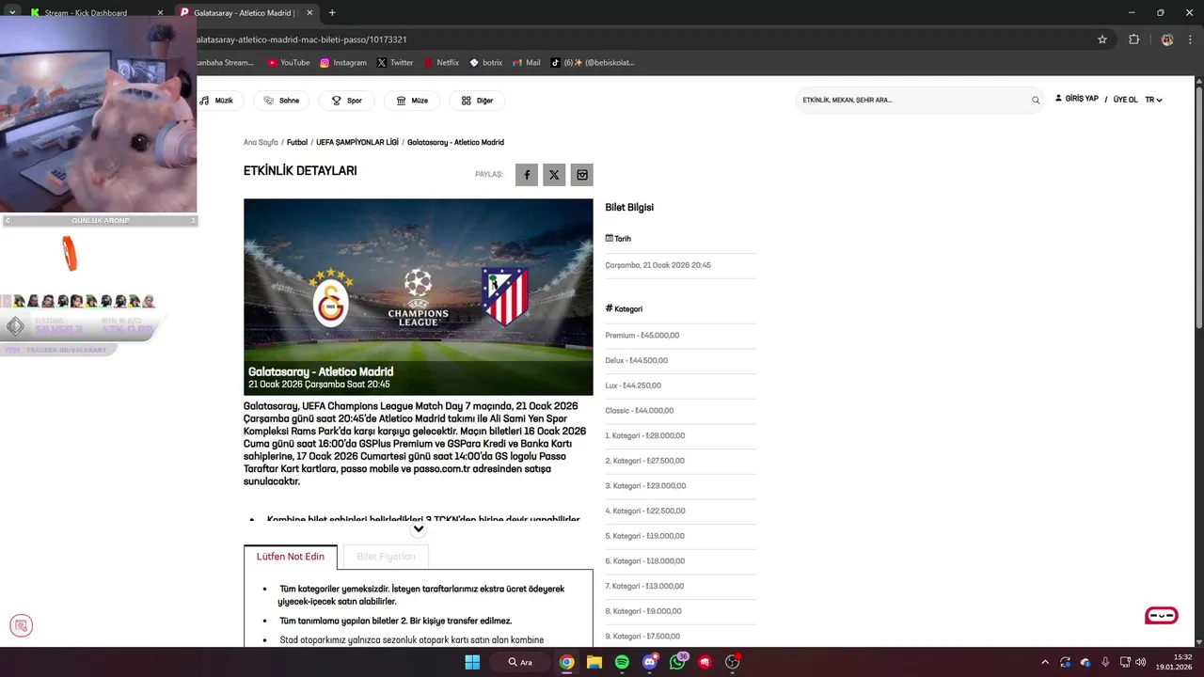Screen dimensions: 1204x677
Task: Bookmark this page with star icon
Action: point(1102,39)
